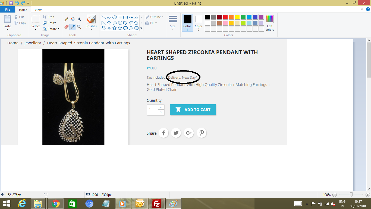Undo the last action
Viewport: 371px width, 209px height.
pyautogui.click(x=17, y=3)
